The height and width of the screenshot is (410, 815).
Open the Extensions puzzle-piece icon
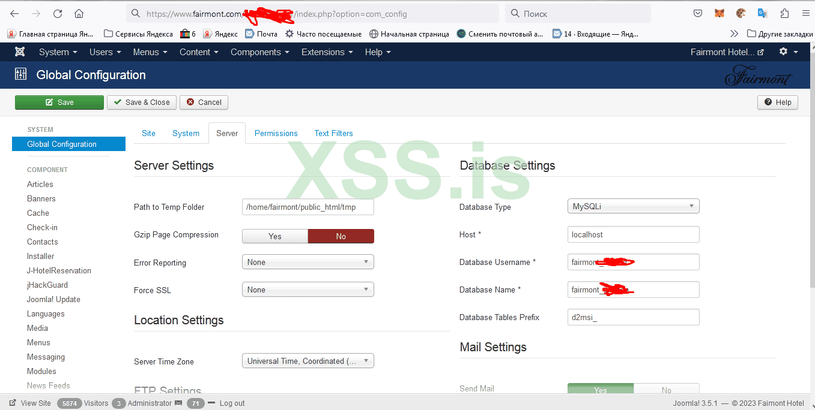pyautogui.click(x=784, y=13)
